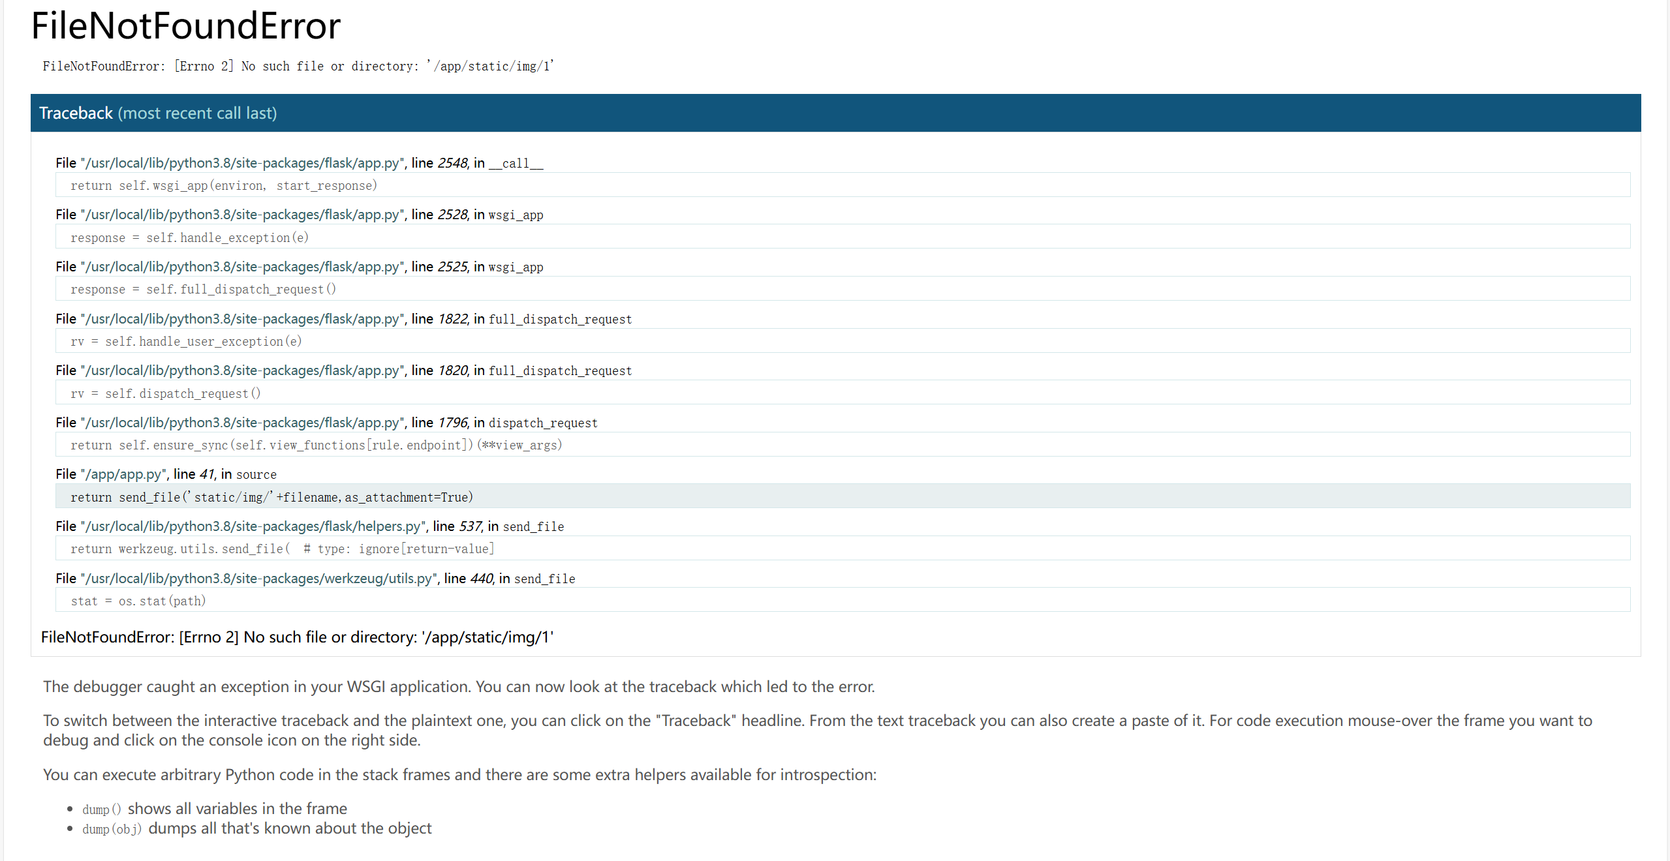1670x861 pixels.
Task: Click the 'return self.ensure_sync' code line
Action: coord(316,445)
